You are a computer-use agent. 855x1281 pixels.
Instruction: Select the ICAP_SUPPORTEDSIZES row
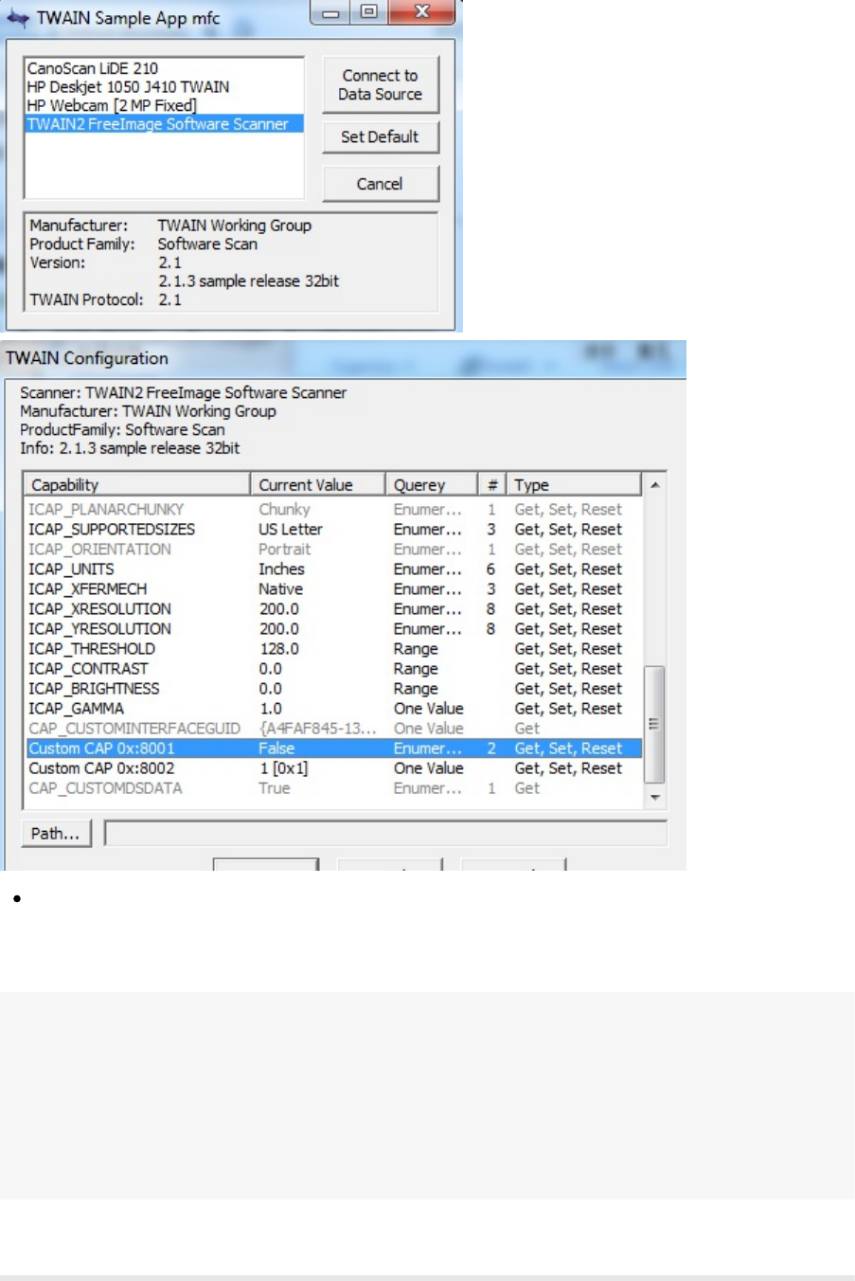tap(333, 530)
